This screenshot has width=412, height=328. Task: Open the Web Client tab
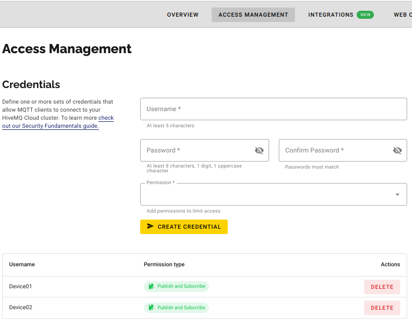(x=402, y=15)
